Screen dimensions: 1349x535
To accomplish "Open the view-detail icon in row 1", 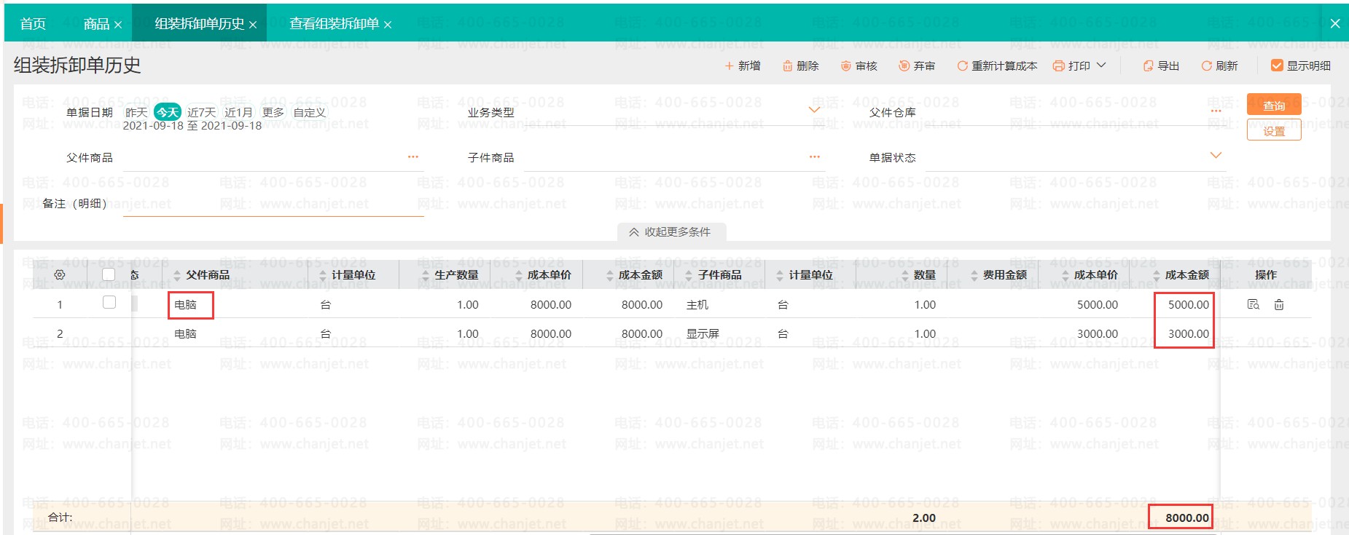I will (1253, 305).
